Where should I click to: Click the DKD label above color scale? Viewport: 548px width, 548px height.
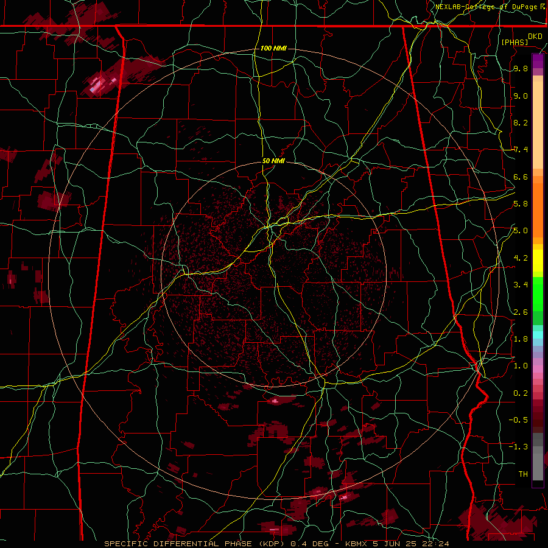tap(535, 37)
